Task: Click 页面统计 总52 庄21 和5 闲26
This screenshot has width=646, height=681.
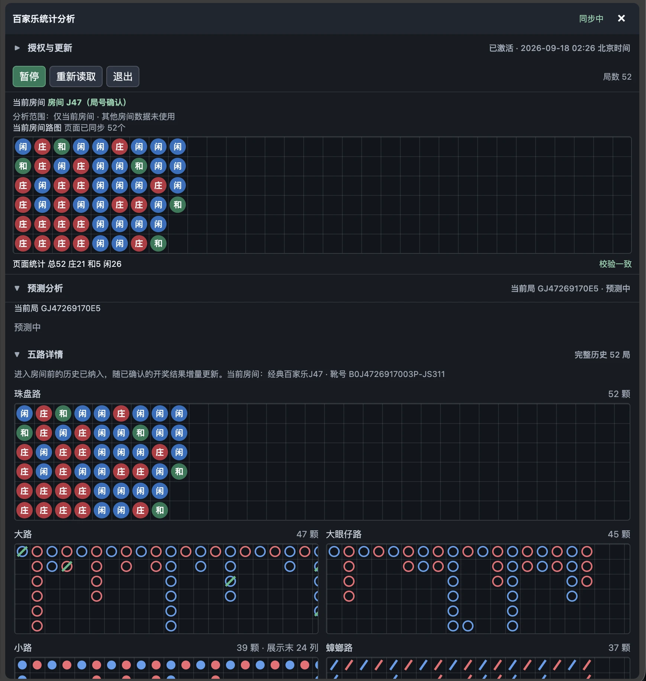Action: (x=67, y=264)
